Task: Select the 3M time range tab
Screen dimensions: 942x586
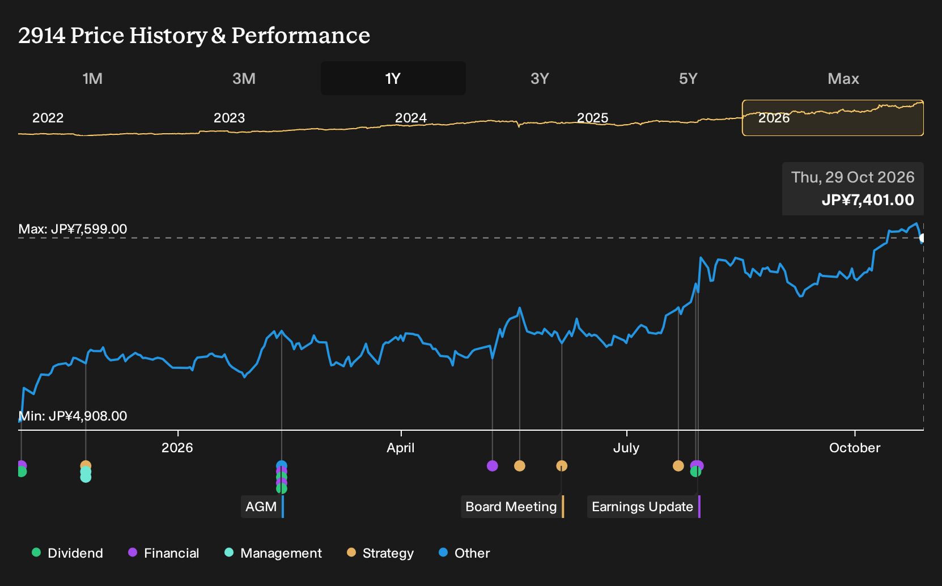Action: pyautogui.click(x=244, y=78)
